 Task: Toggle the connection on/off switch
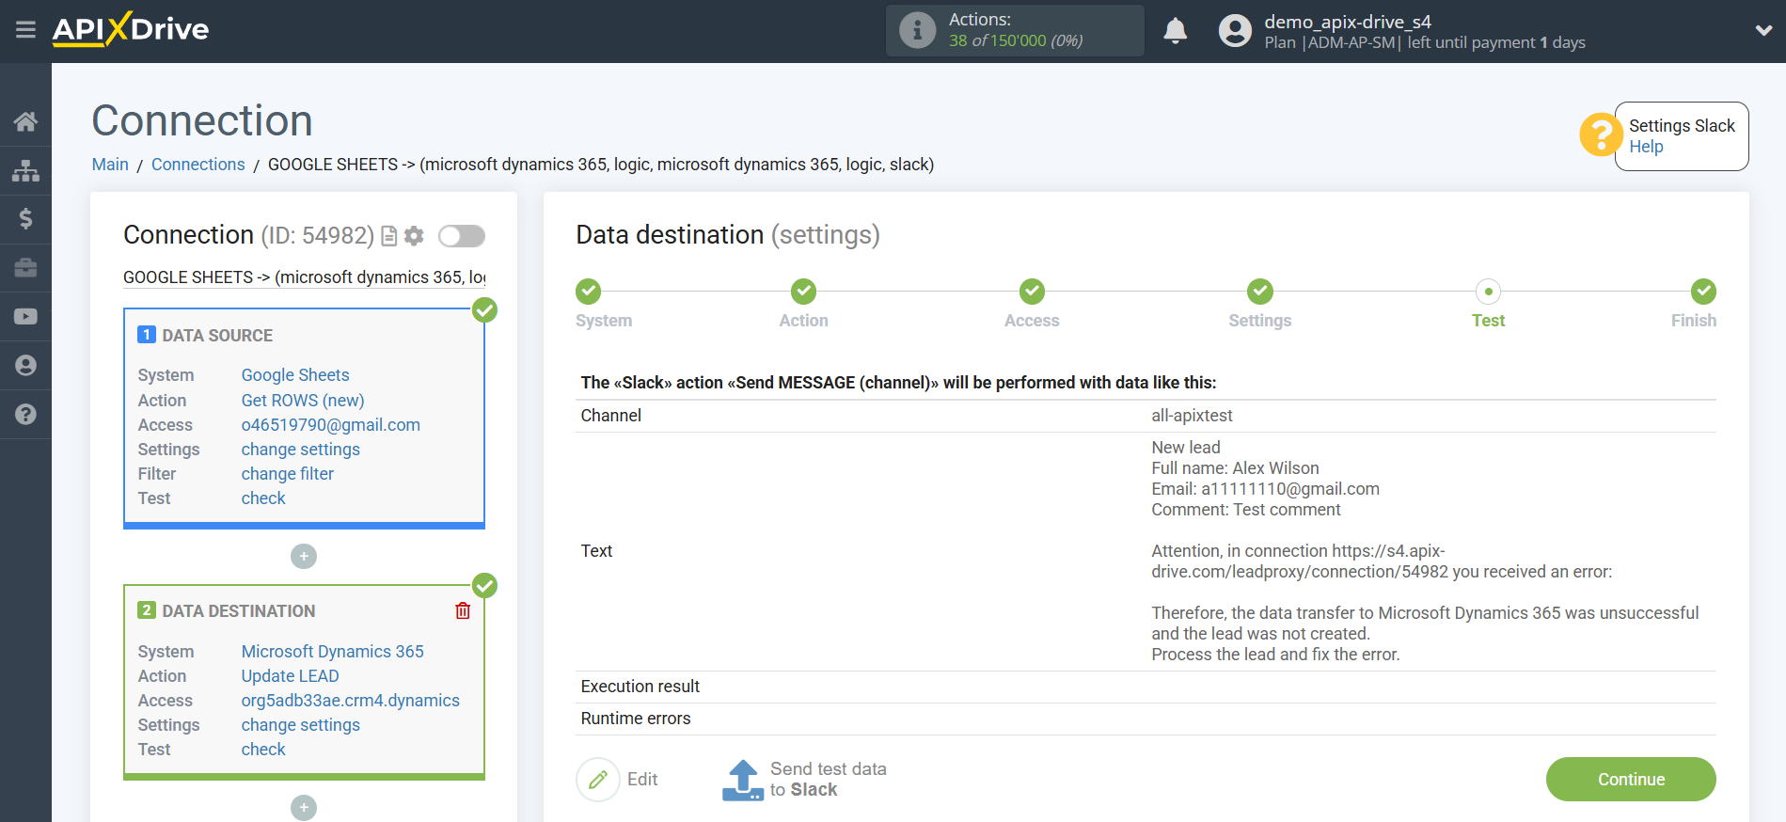tap(462, 236)
